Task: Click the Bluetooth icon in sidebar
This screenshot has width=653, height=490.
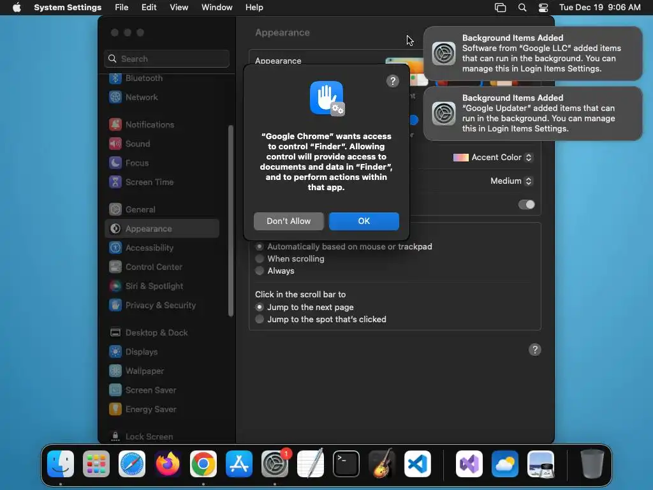Action: pyautogui.click(x=115, y=78)
